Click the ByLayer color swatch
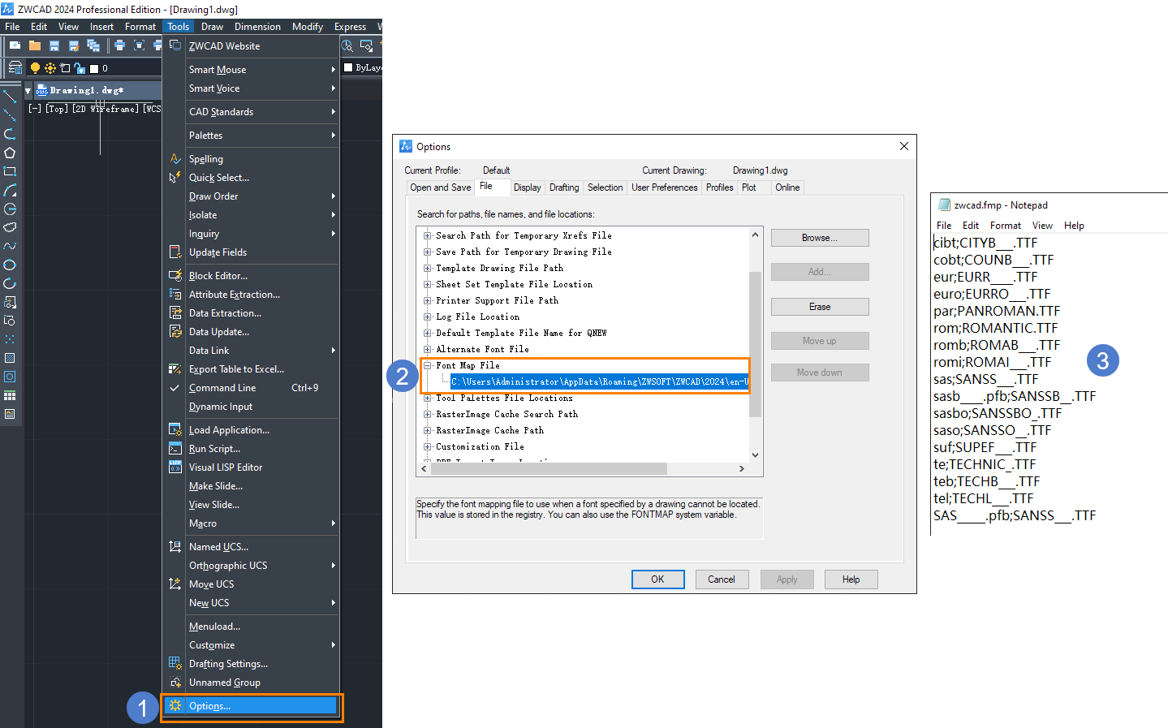Image resolution: width=1168 pixels, height=728 pixels. pyautogui.click(x=348, y=67)
